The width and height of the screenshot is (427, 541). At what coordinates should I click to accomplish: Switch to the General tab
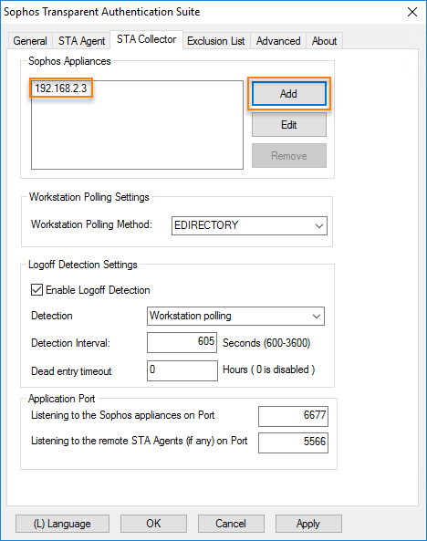click(x=30, y=41)
